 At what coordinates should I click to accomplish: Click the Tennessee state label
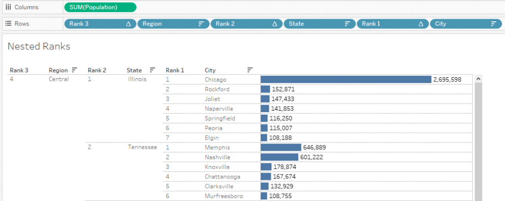(143, 147)
